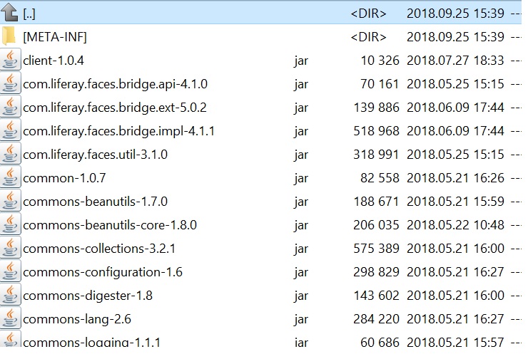Click jar icon of com.liferay.faces.bridge.impl-4.1.1

coord(10,130)
